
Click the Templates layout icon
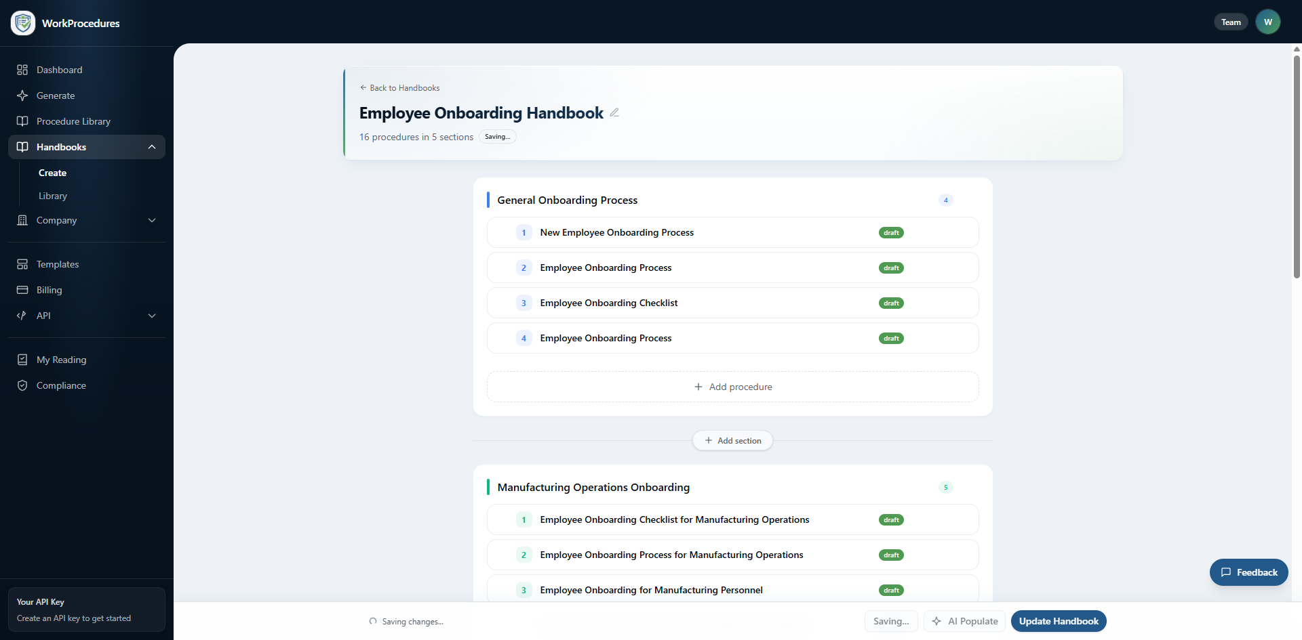point(22,264)
